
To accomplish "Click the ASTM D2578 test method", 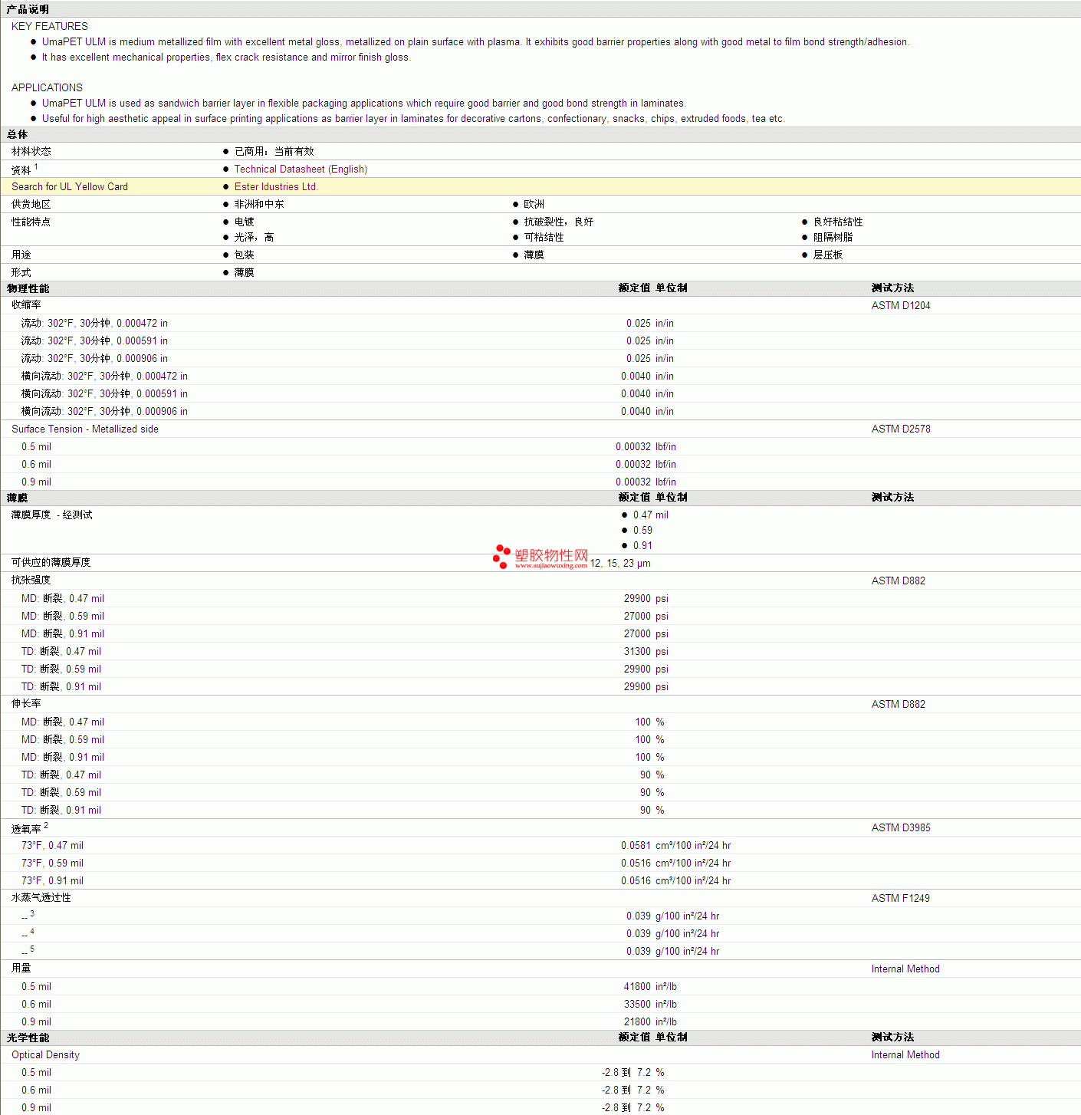I will [901, 429].
